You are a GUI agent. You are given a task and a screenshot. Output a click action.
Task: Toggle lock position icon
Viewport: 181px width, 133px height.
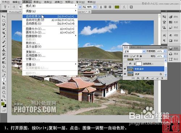[x=138, y=56]
